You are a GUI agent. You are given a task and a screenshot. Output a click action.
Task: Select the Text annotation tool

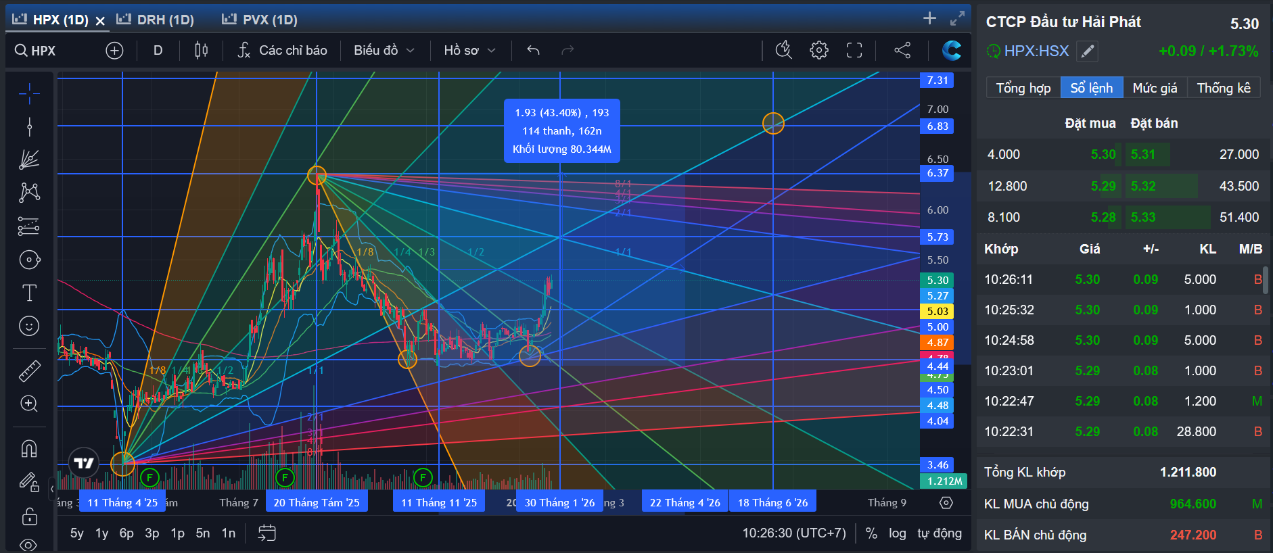point(29,293)
